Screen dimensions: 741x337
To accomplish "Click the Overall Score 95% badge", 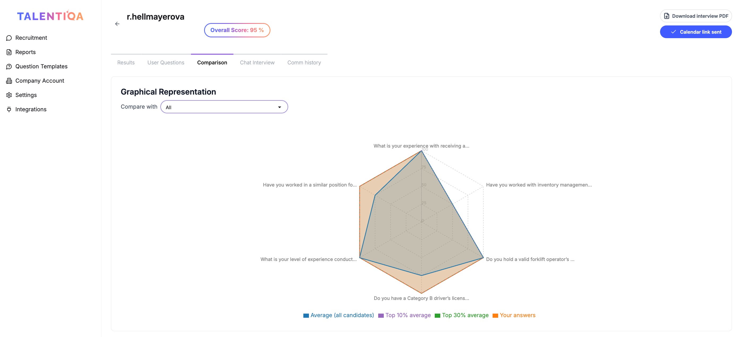I will (x=237, y=30).
